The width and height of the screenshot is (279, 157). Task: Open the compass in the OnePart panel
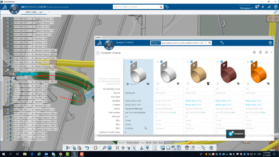(109, 45)
